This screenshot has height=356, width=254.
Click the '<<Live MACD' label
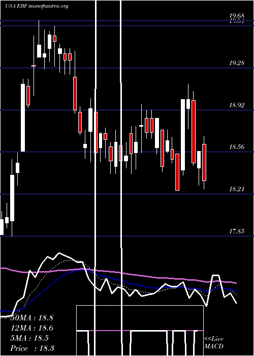(x=214, y=343)
